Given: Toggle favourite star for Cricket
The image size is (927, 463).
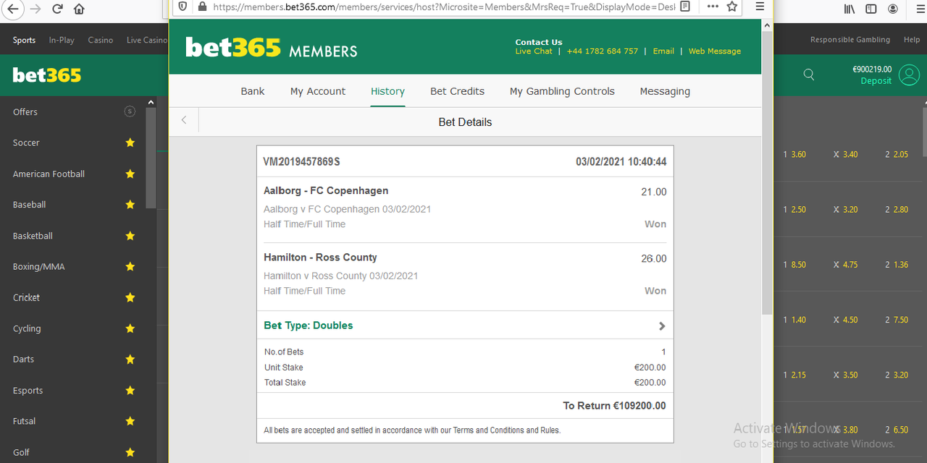Looking at the screenshot, I should point(130,297).
